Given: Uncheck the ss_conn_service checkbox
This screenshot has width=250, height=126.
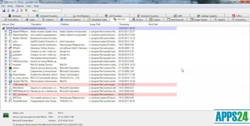Looking at the screenshot, I should pos(6,78).
